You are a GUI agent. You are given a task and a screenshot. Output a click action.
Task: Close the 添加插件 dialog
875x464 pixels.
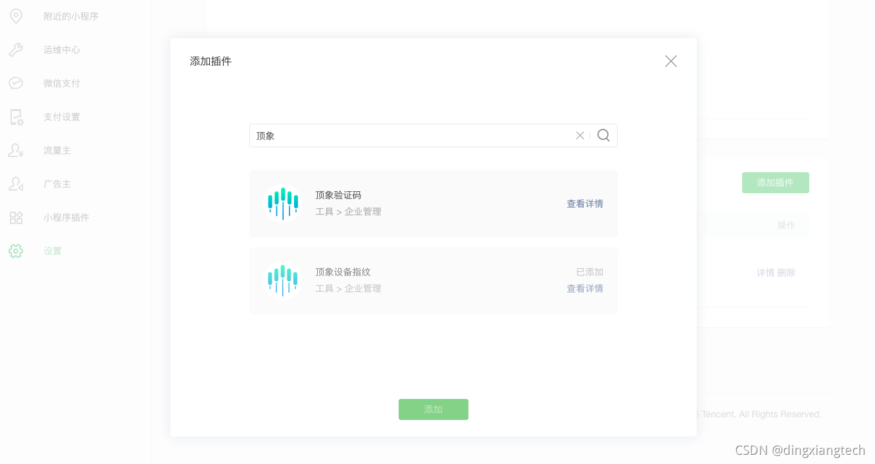pos(670,61)
